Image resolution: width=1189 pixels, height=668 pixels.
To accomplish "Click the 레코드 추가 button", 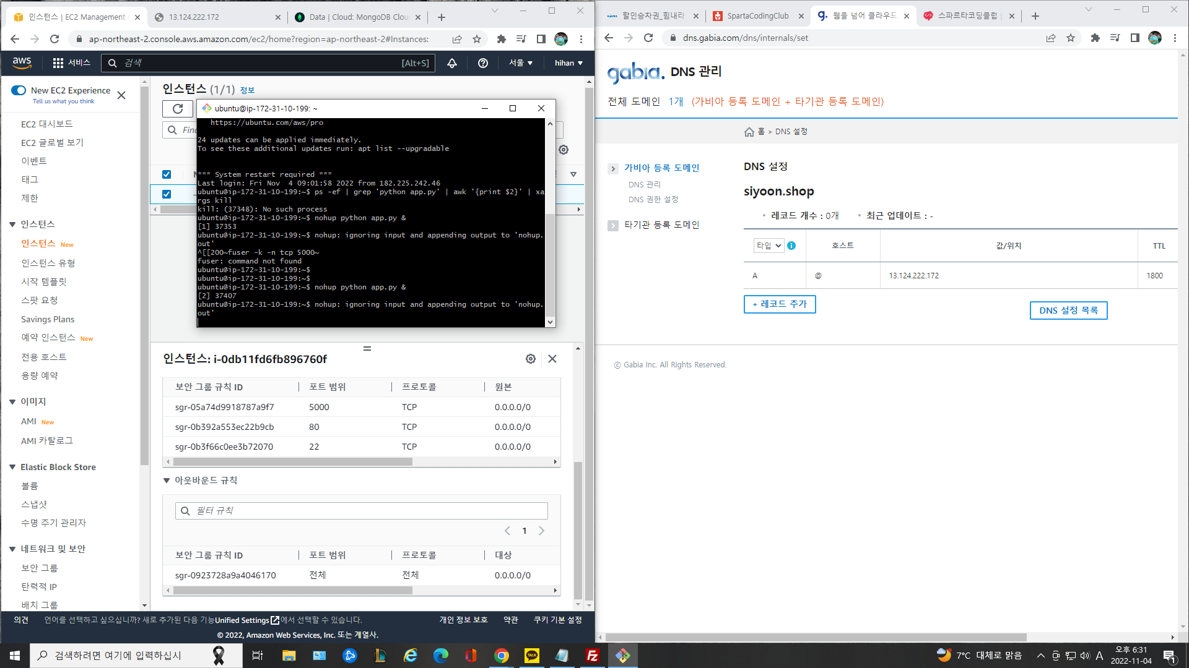I will 780,304.
